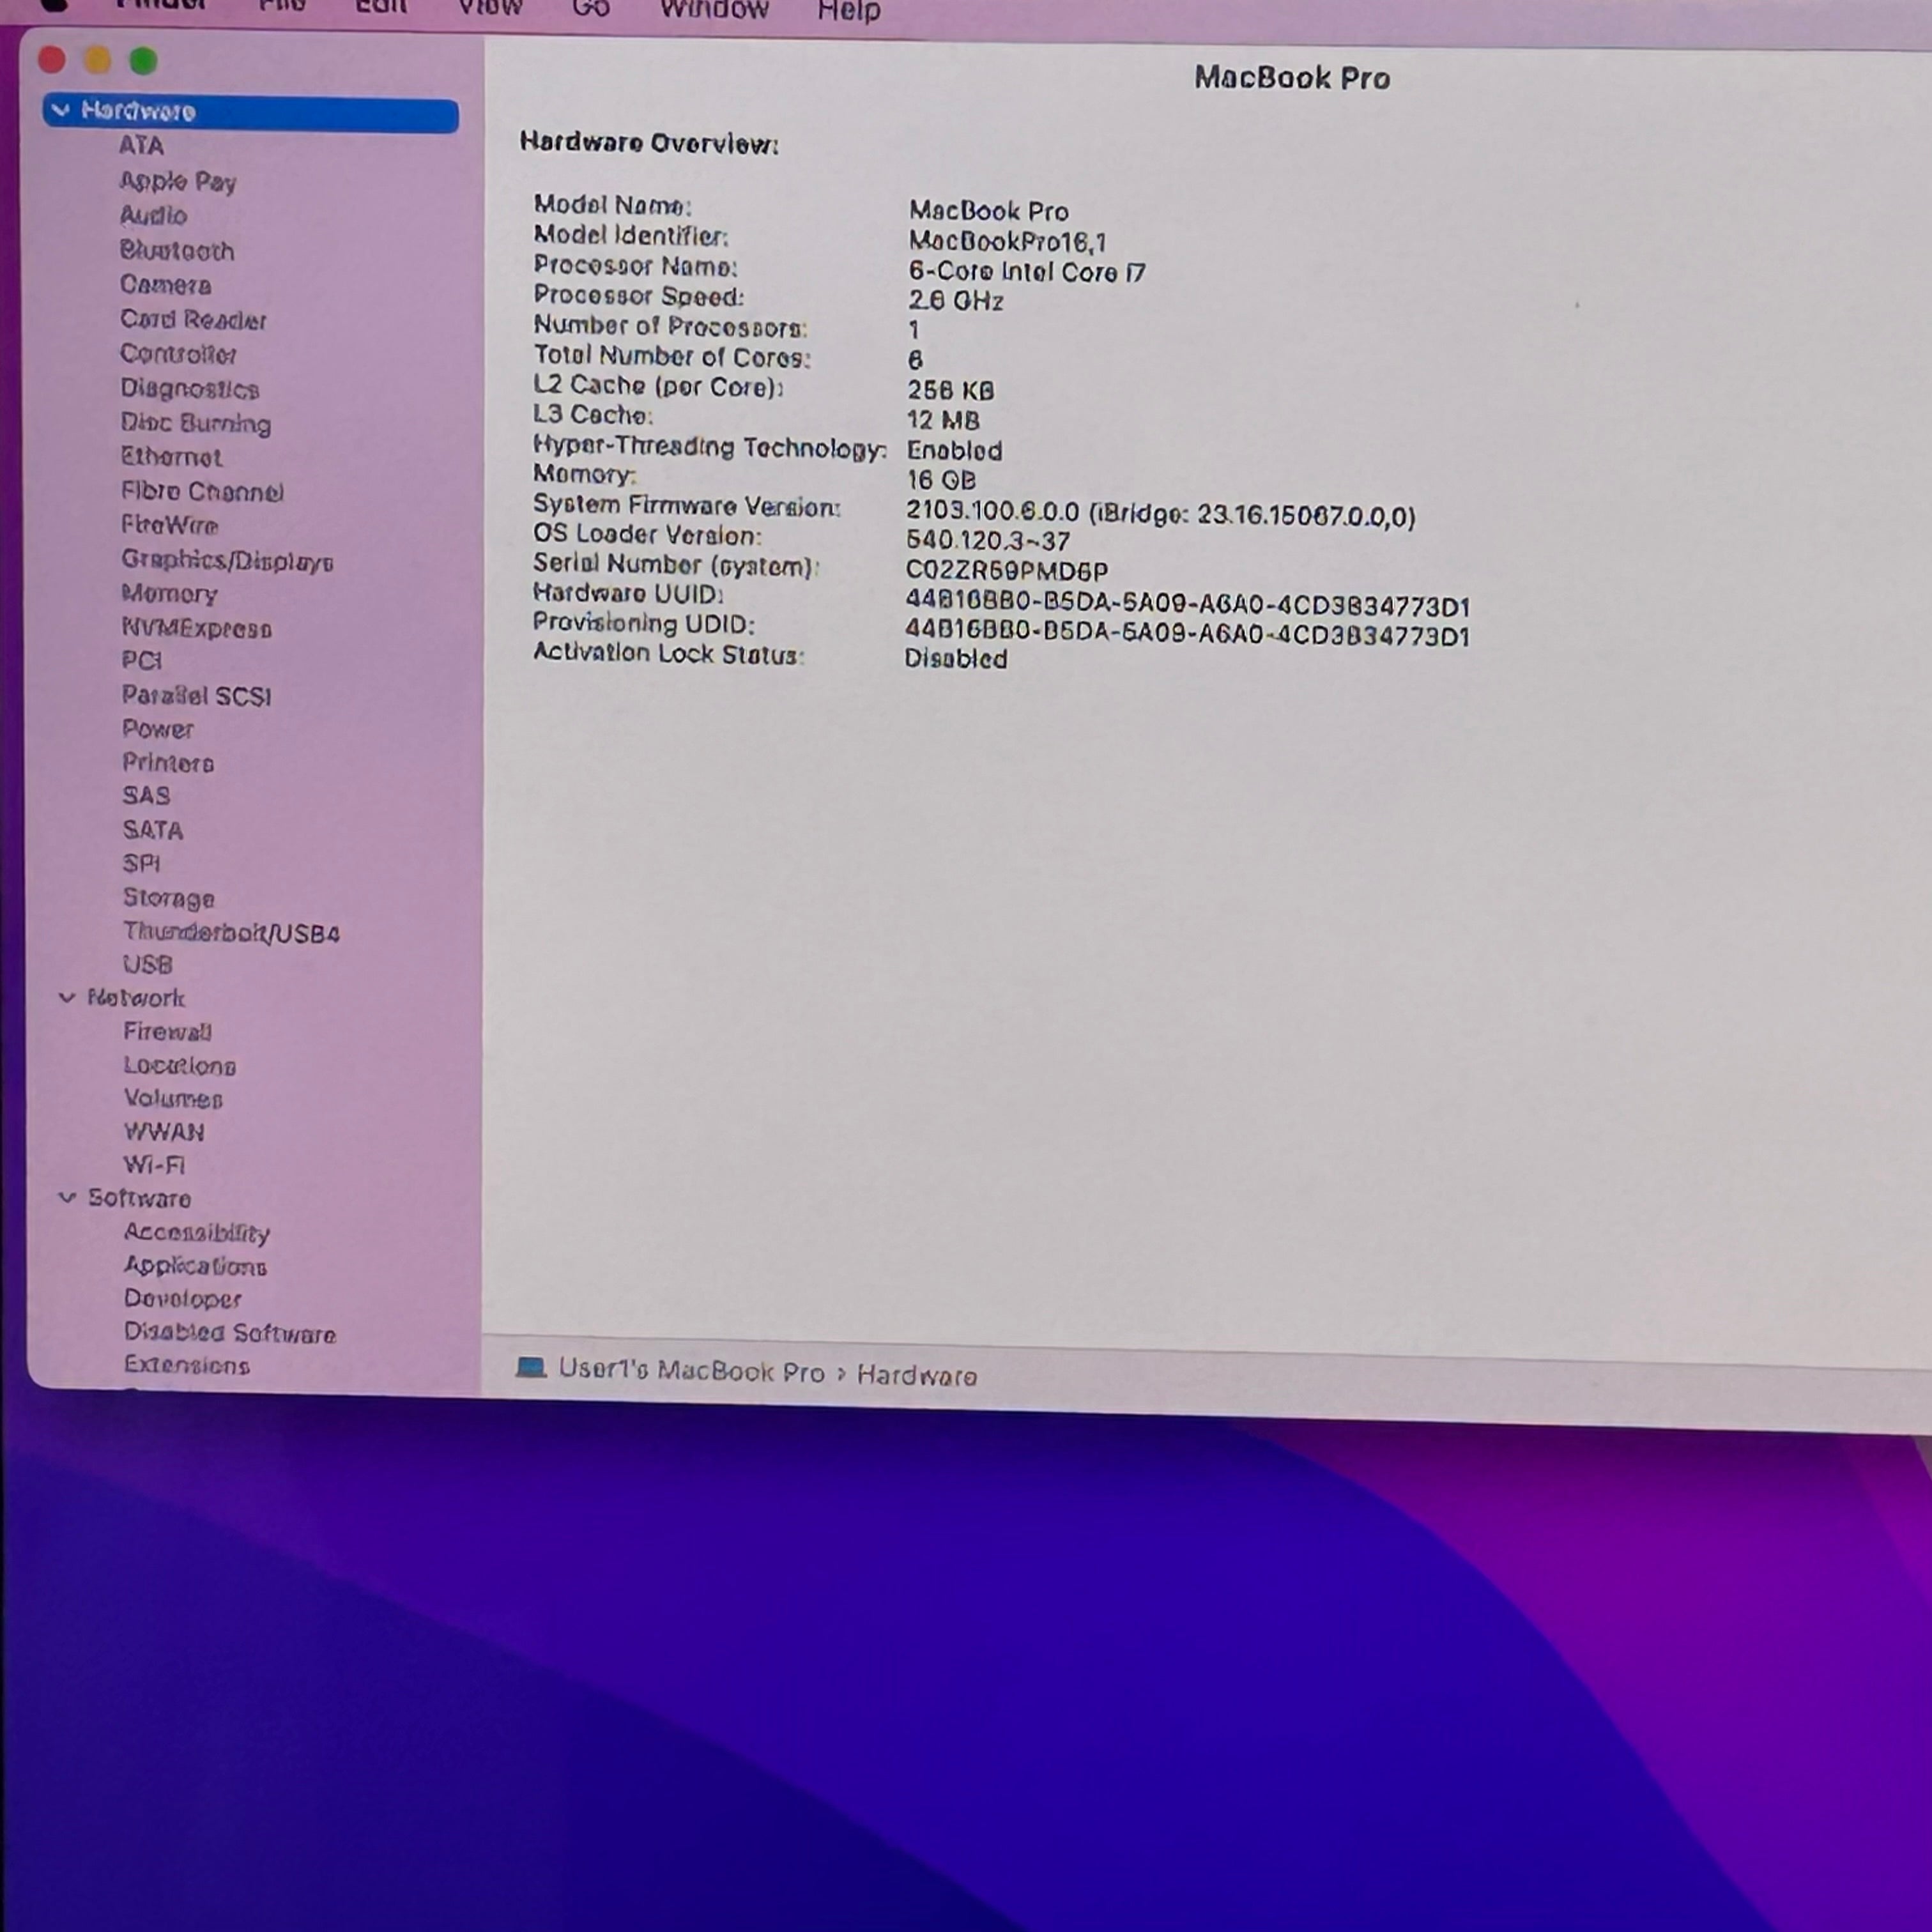Screen dimensions: 1932x1932
Task: Select Disc Burning in the sidebar
Action: click(196, 424)
